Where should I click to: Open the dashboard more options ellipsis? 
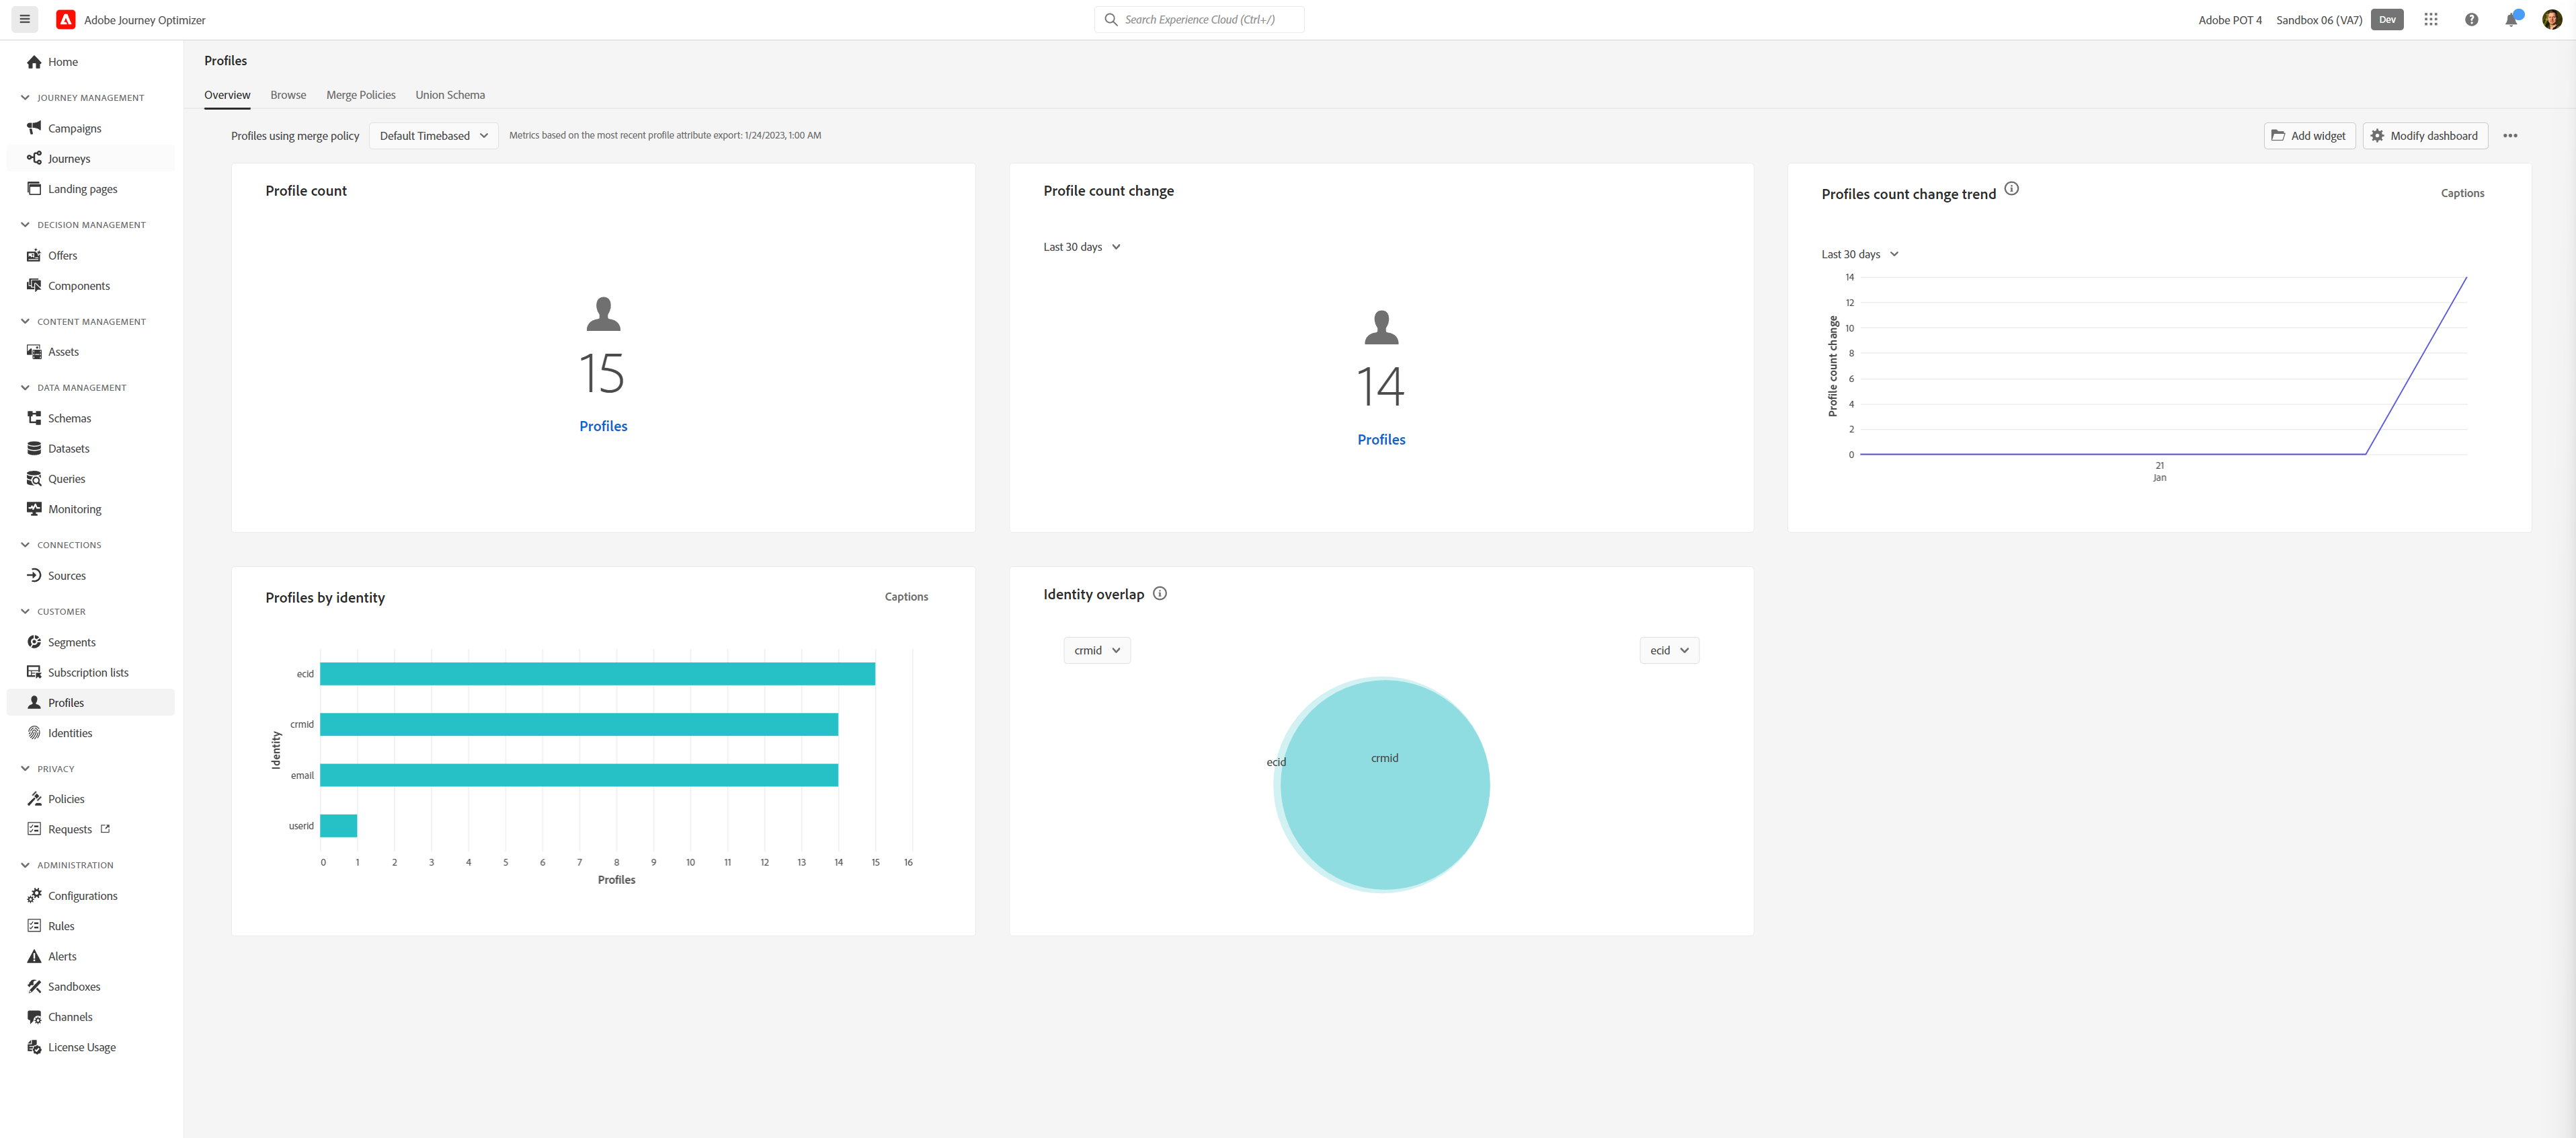tap(2510, 136)
